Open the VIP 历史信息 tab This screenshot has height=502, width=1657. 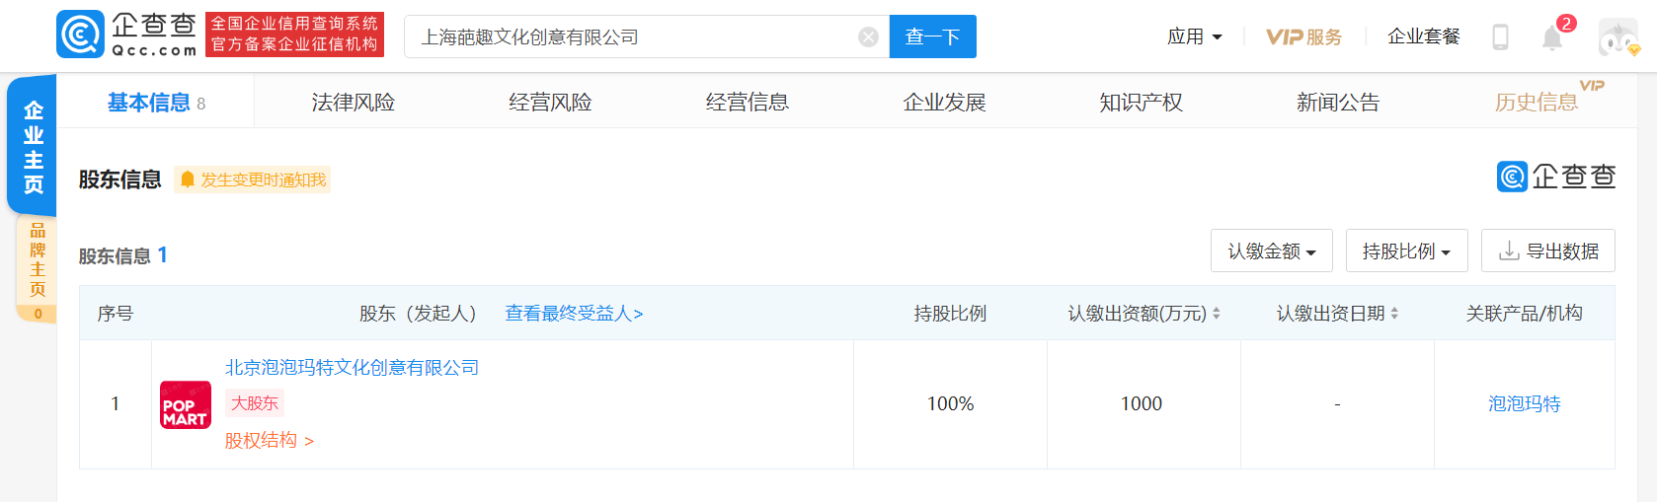coord(1537,103)
